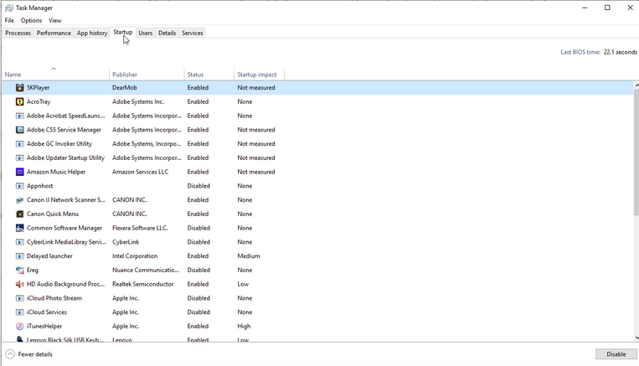Switch to the Performance tab
Viewport: 639px width, 366px height.
pos(54,33)
